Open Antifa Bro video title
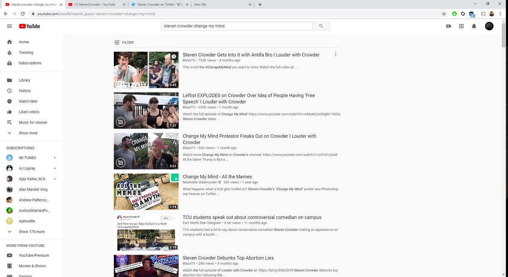The height and width of the screenshot is (277, 508). pos(251,55)
